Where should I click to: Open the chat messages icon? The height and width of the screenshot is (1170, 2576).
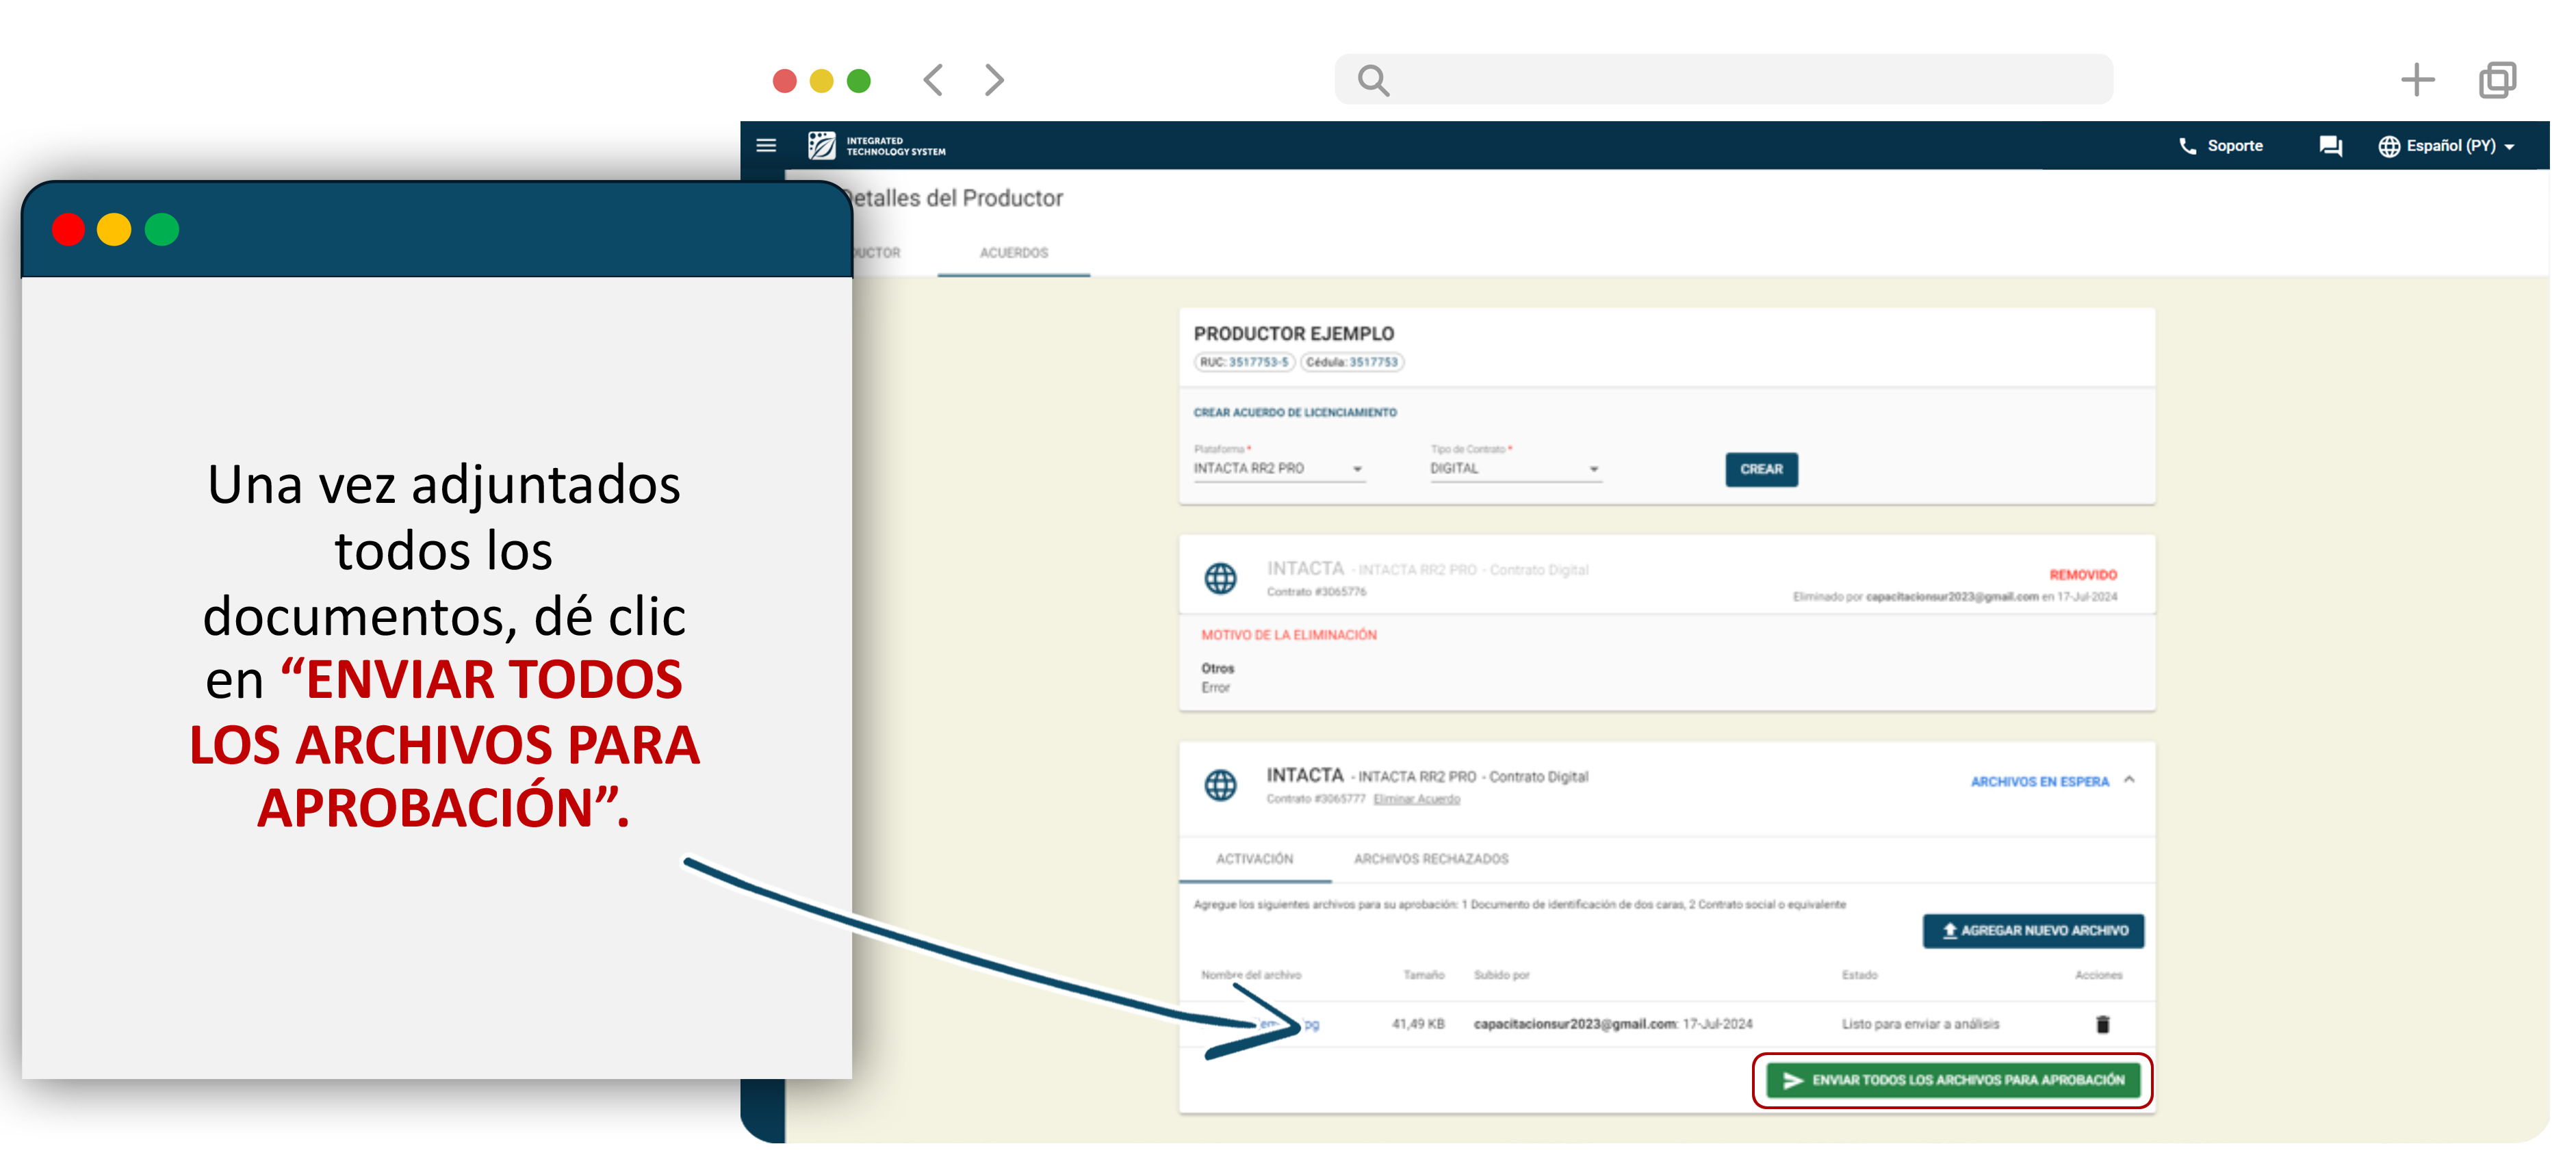pyautogui.click(x=2331, y=146)
